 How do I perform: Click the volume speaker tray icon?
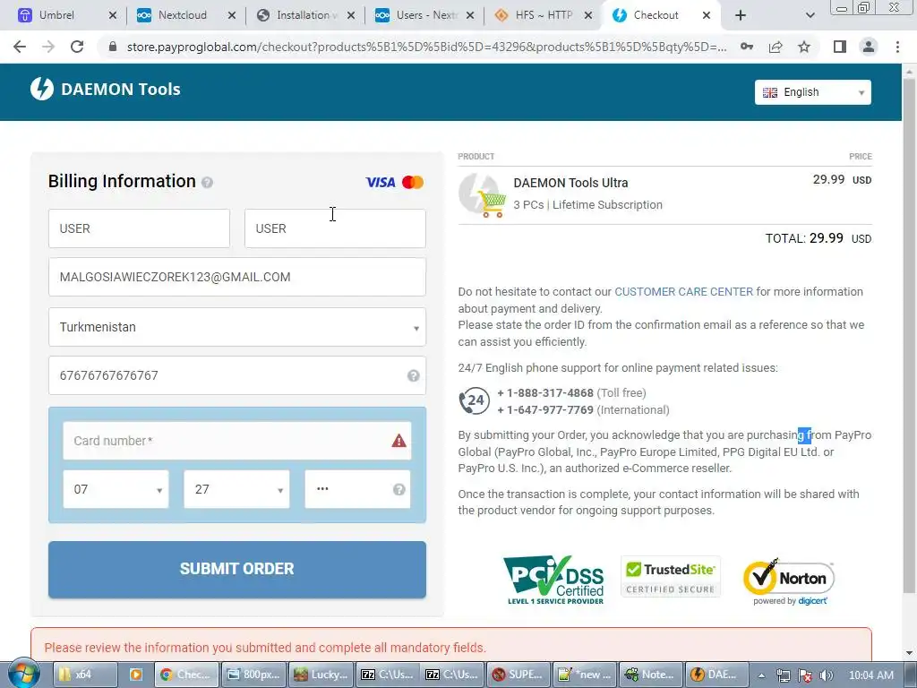point(827,675)
